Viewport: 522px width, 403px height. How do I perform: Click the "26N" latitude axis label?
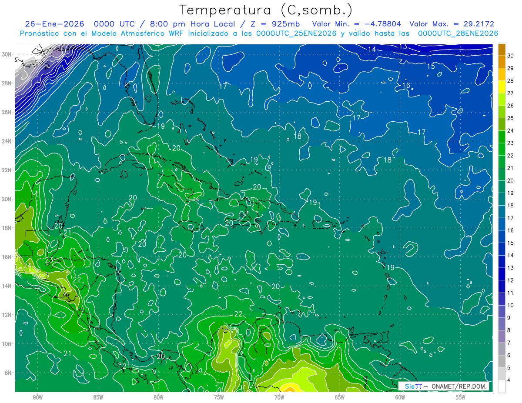click(7, 112)
